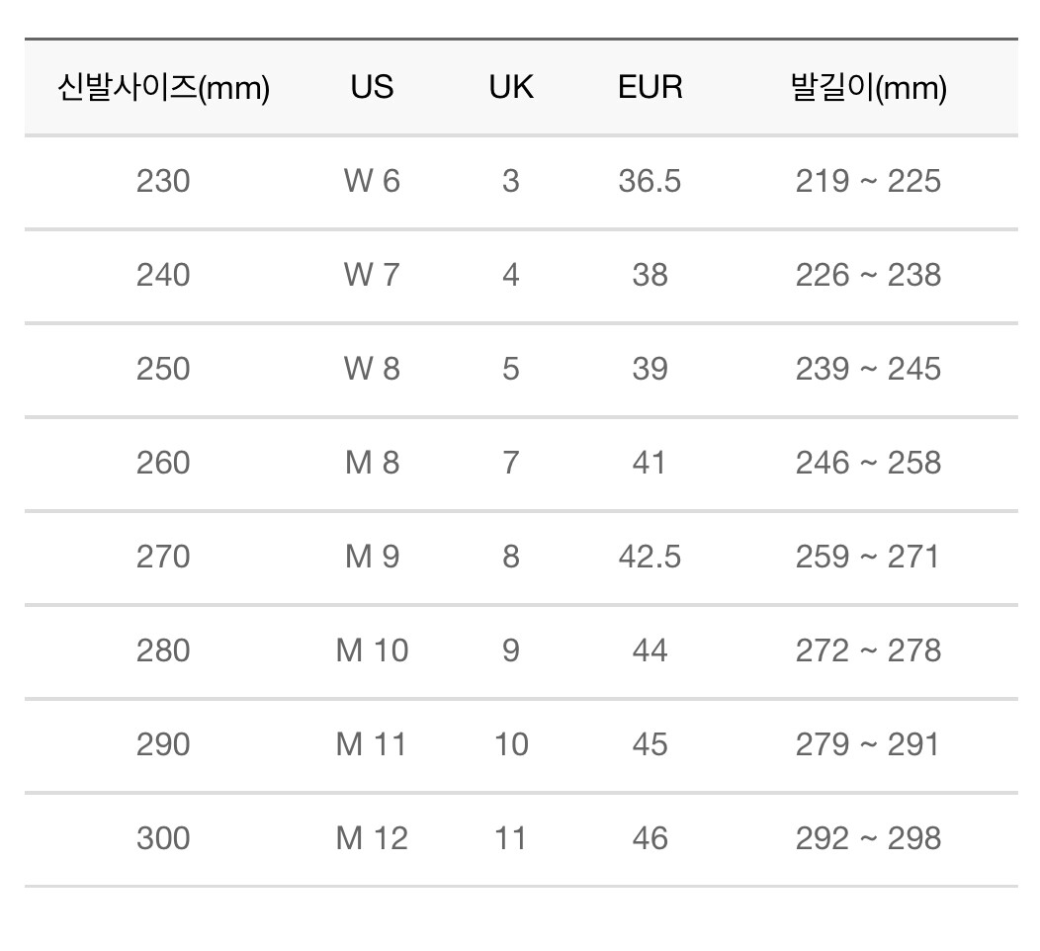Select foot length 246 ~ 258 cell

[x=868, y=463]
